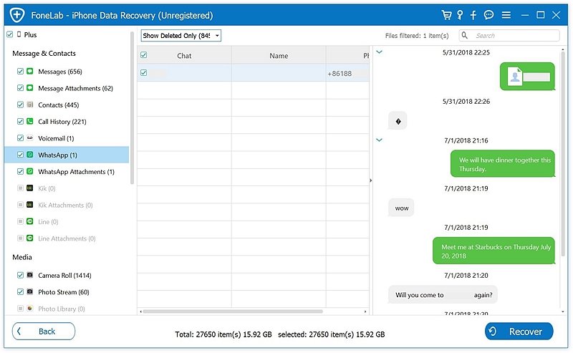Click the FoneLab shield logo
Viewport: 573px width, 353px height.
click(16, 15)
